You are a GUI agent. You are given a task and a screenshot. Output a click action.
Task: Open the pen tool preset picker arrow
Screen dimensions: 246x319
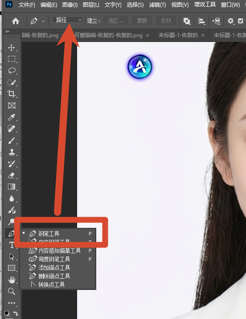[x=43, y=21]
